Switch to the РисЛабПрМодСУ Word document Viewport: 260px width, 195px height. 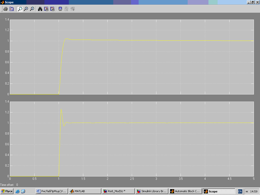pos(52,191)
